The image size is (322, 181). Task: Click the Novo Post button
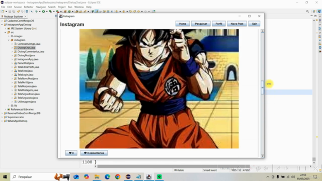(x=237, y=24)
